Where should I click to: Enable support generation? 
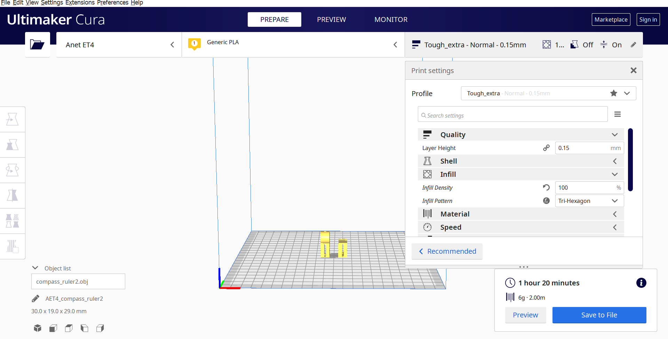581,45
